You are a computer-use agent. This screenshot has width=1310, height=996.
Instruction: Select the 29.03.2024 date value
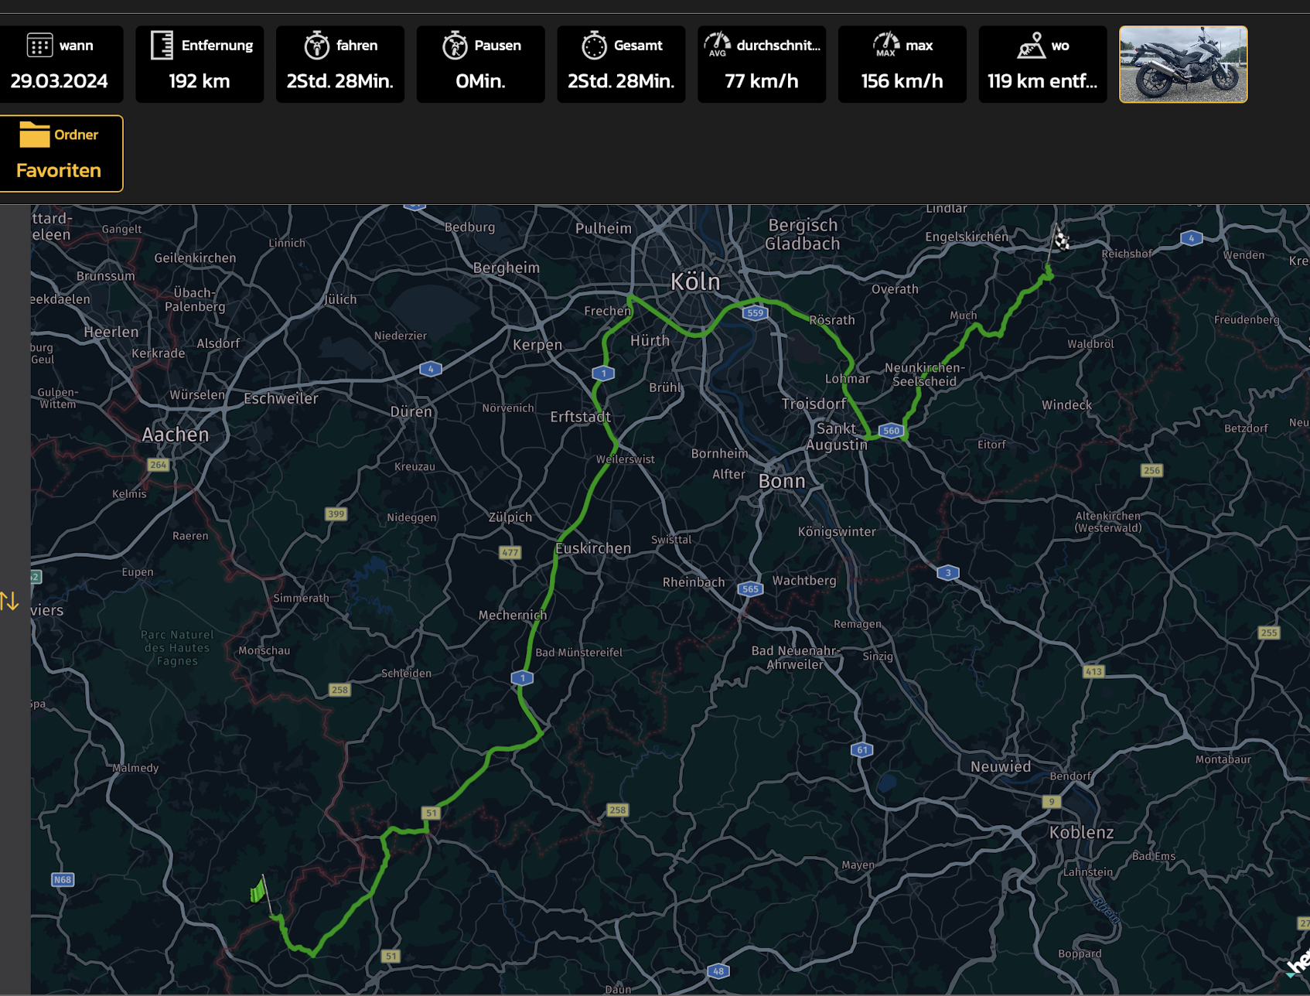click(x=60, y=81)
